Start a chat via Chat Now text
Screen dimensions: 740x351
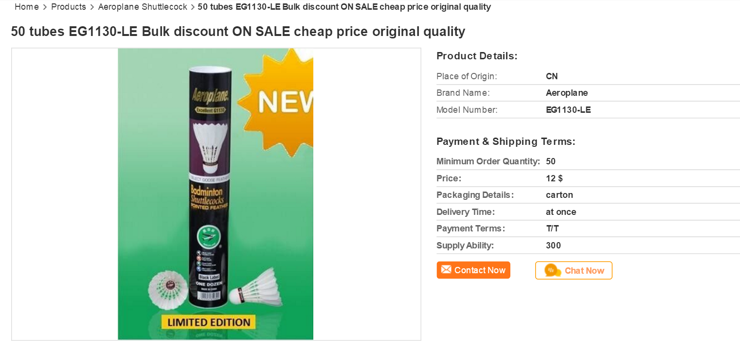click(x=584, y=271)
